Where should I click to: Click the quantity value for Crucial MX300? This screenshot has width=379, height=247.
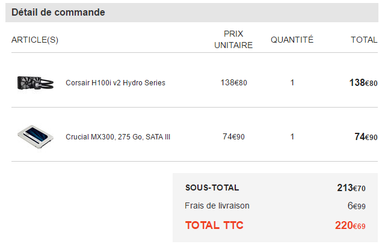click(x=292, y=137)
